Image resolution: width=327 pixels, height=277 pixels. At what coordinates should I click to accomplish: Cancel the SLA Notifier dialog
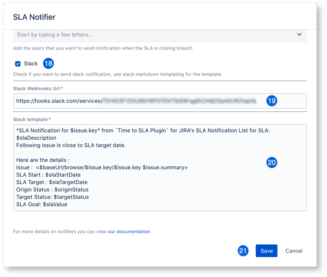coord(294,251)
